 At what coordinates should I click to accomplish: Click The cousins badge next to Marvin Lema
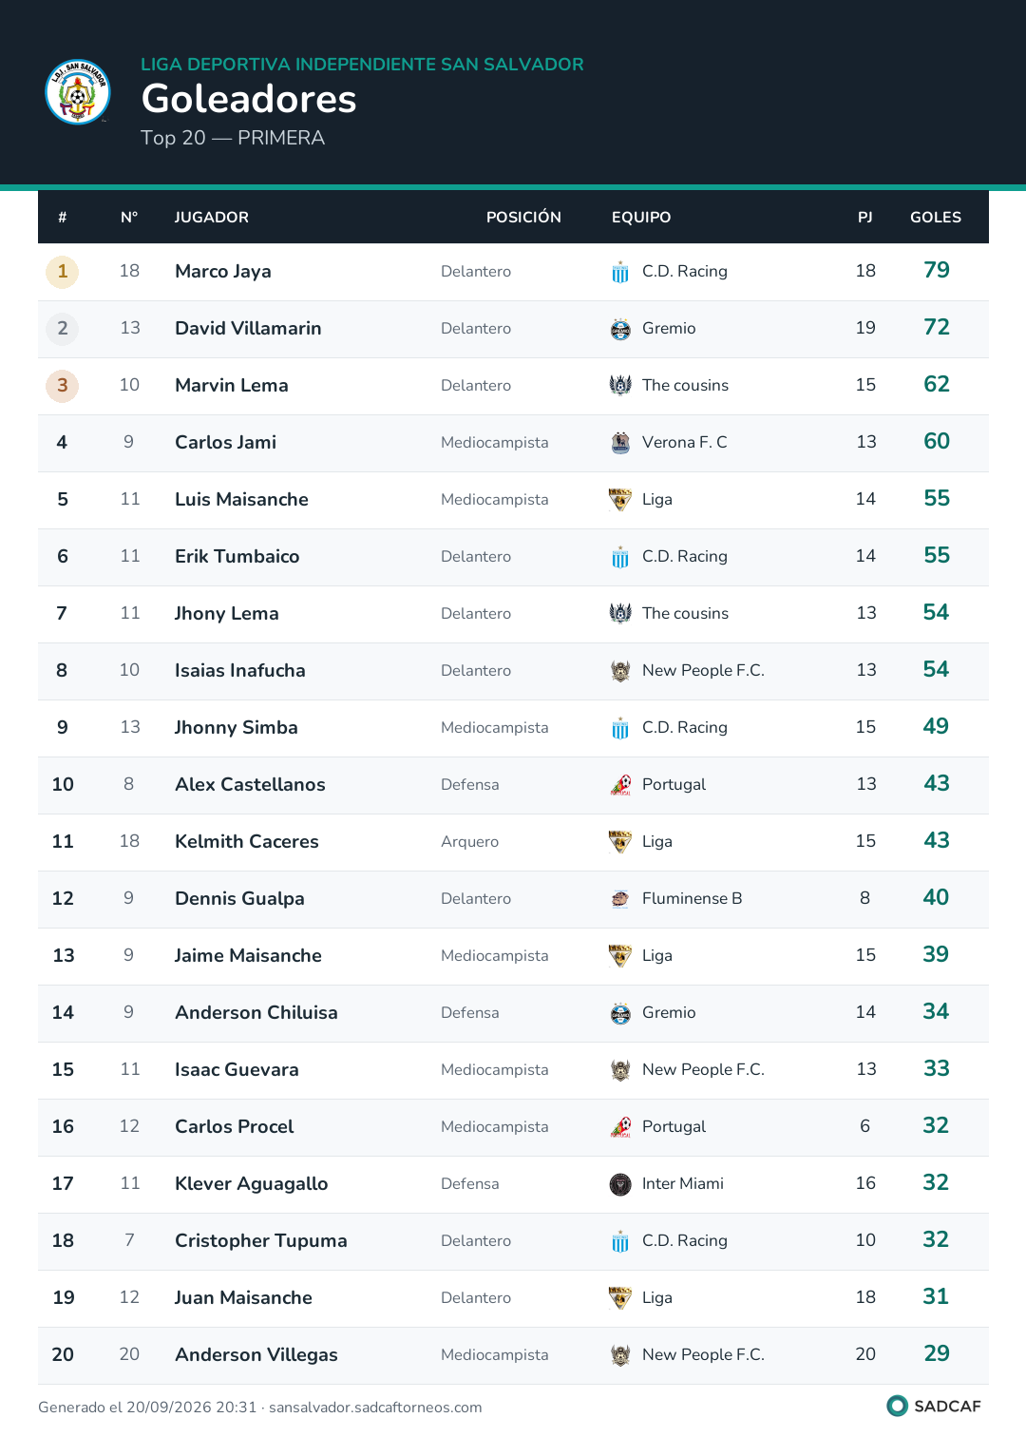620,386
